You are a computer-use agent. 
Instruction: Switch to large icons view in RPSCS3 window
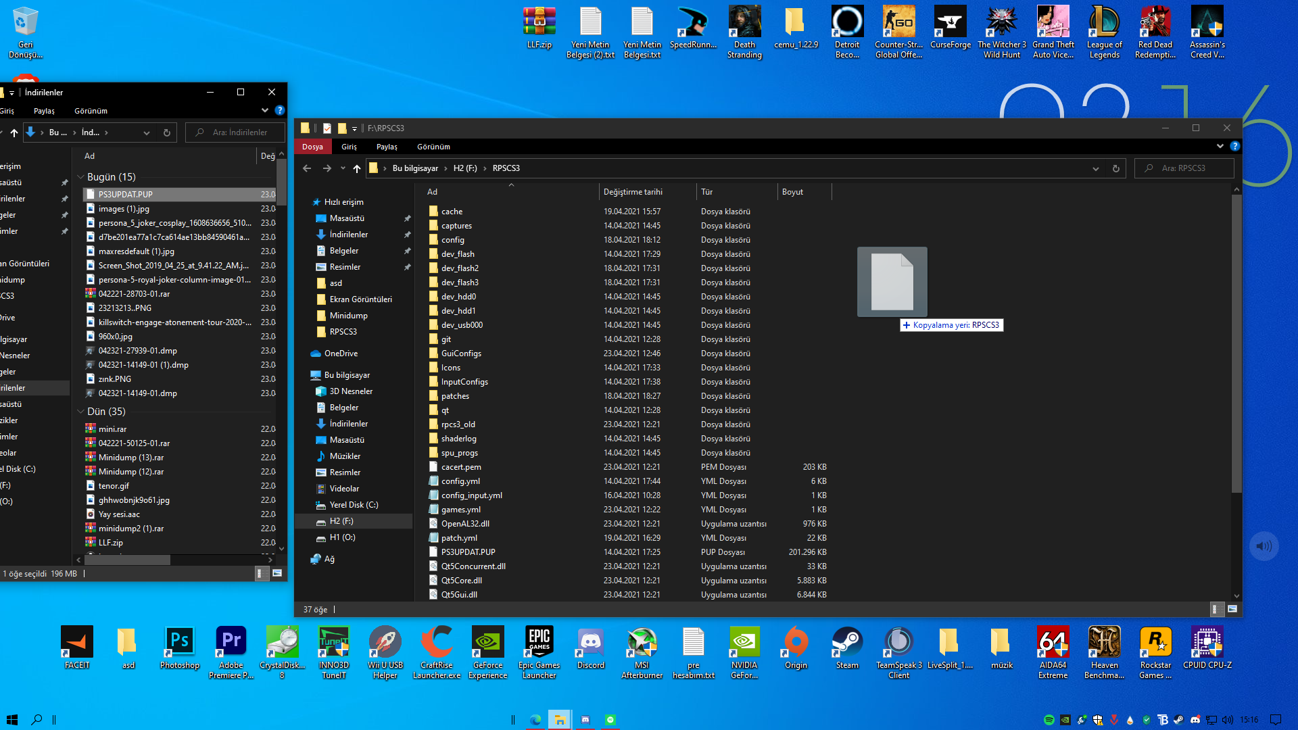(1232, 609)
